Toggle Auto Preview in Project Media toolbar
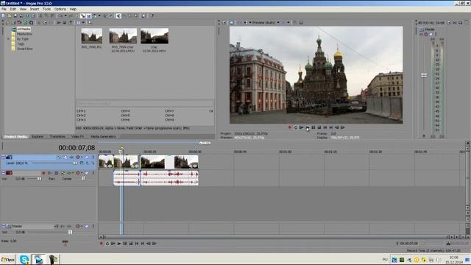 (71, 23)
